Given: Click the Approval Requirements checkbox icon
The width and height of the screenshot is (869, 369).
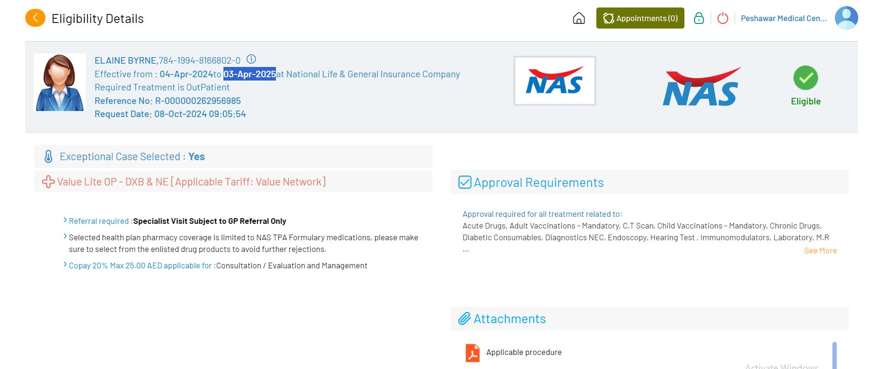Looking at the screenshot, I should pos(465,182).
